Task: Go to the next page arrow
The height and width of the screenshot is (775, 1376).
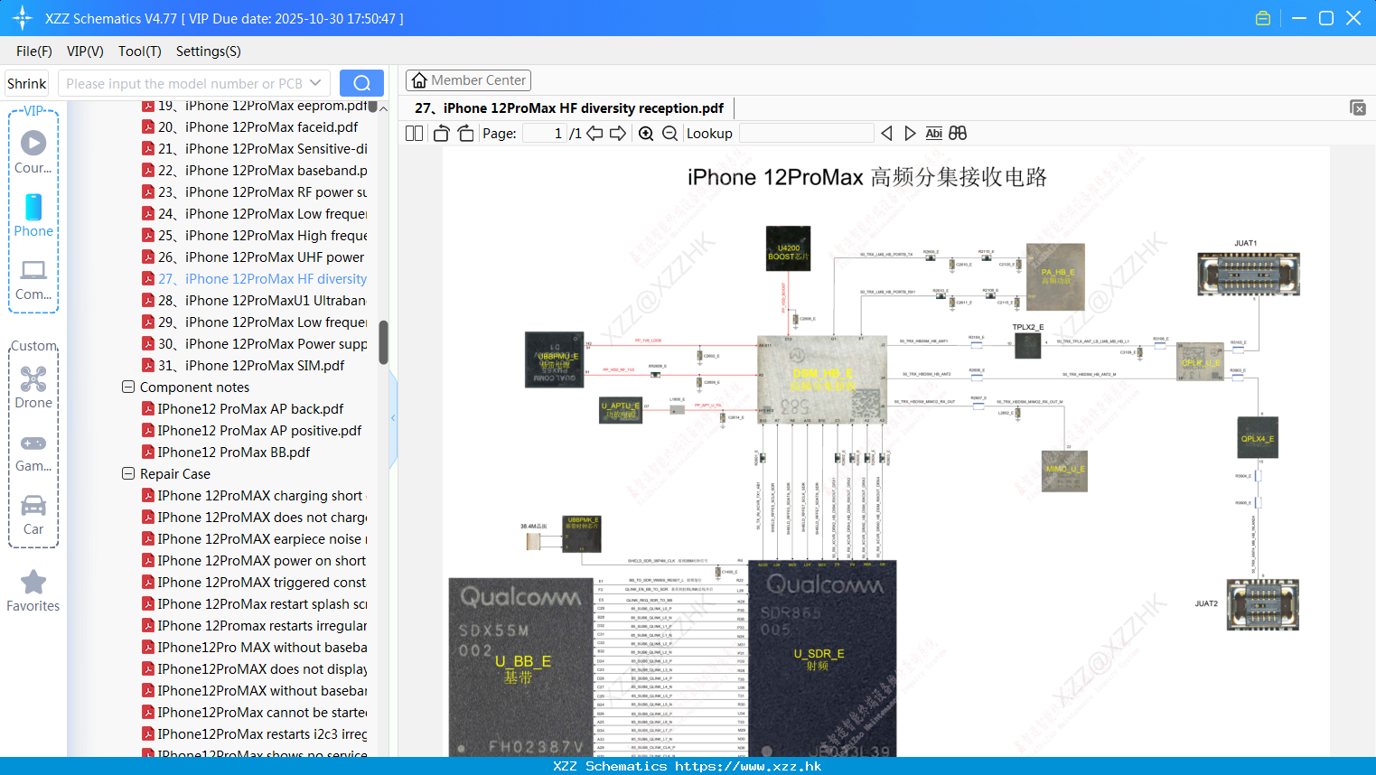Action: point(618,134)
